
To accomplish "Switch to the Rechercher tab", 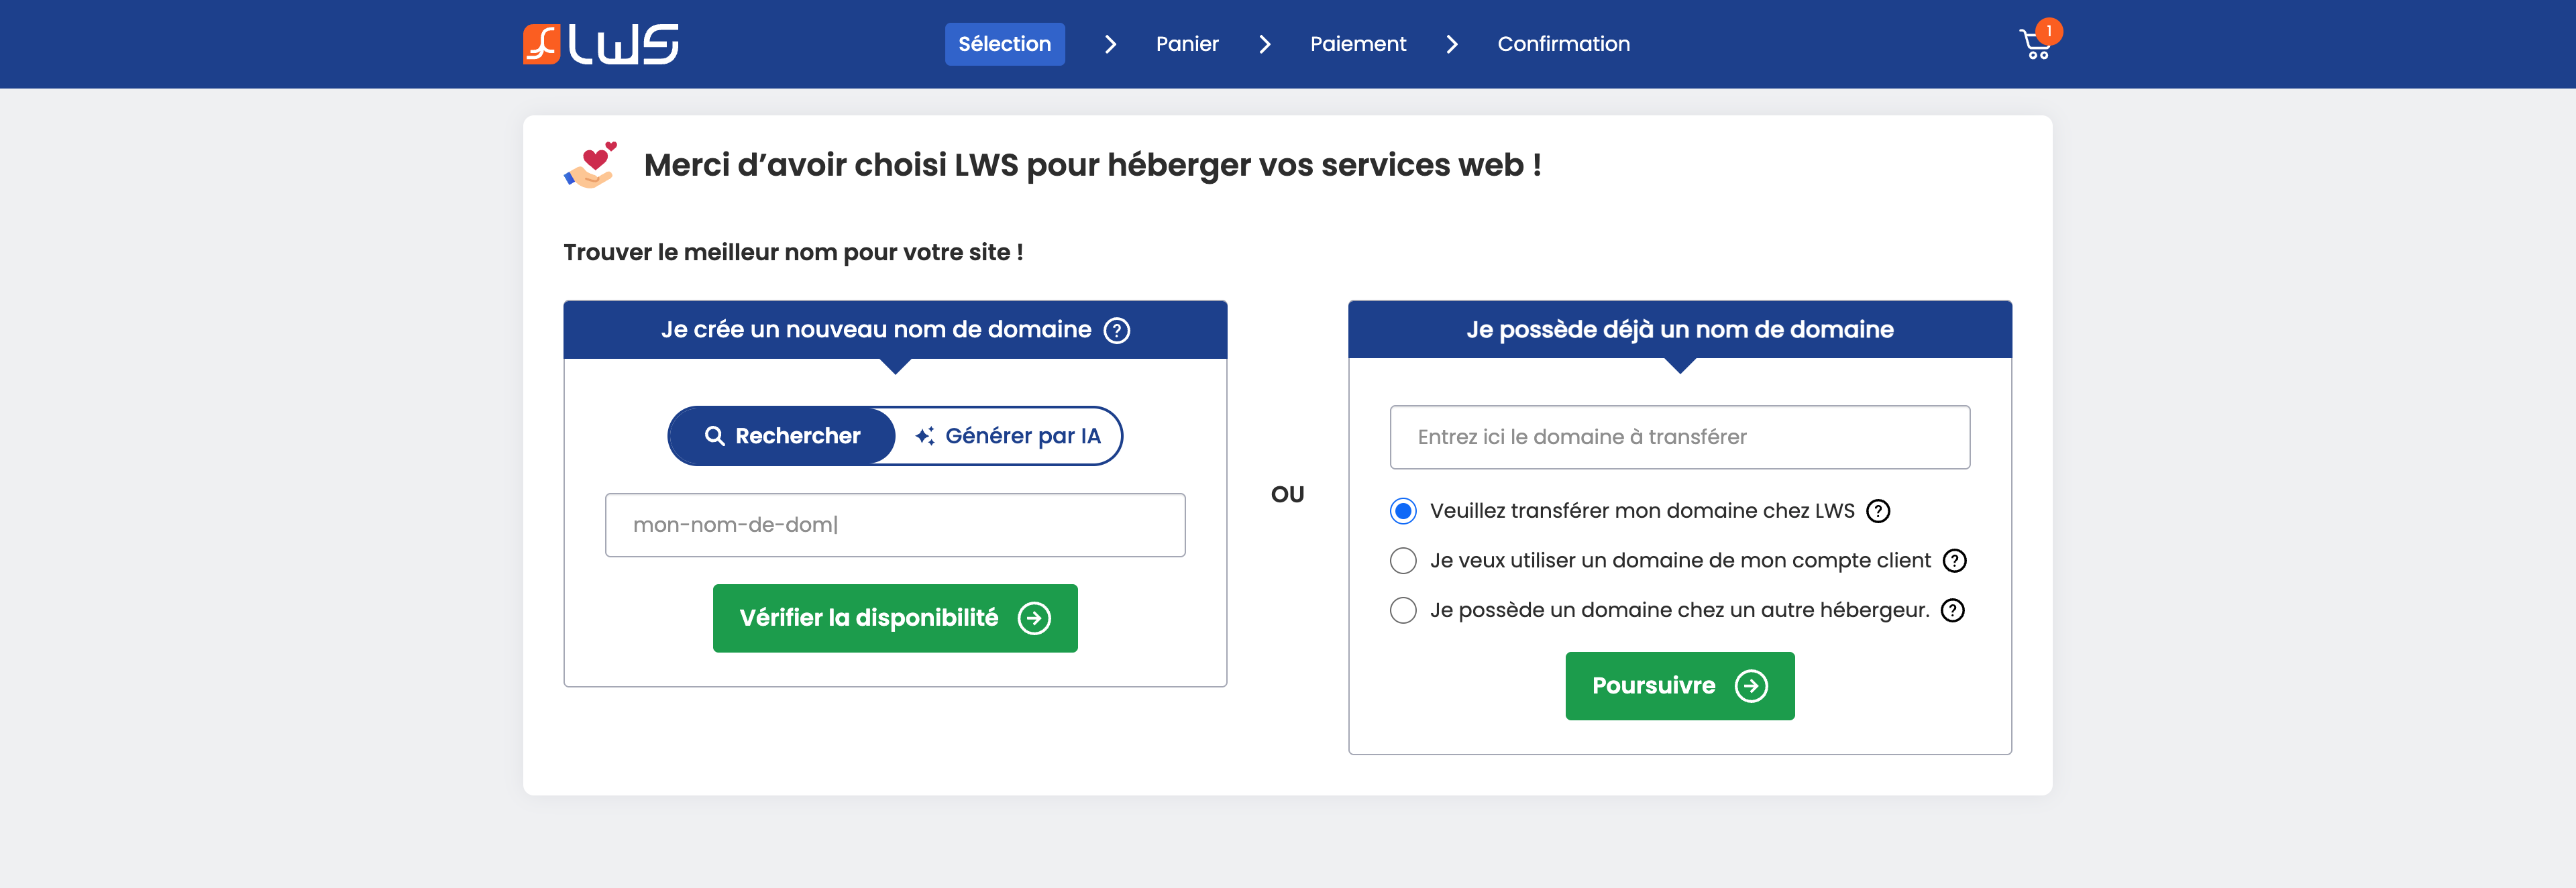I will pyautogui.click(x=782, y=436).
